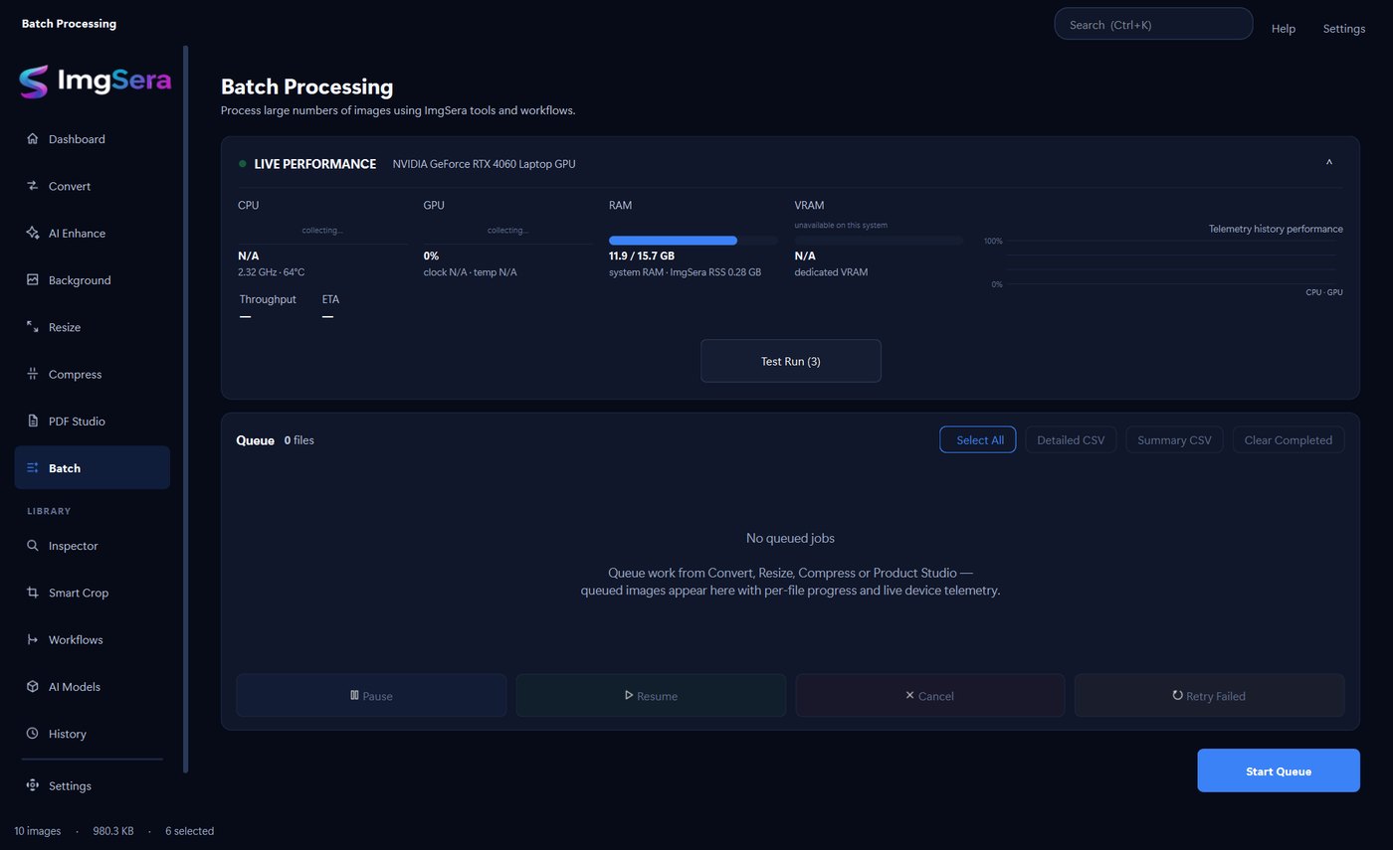Click Select All in the queue
1393x850 pixels.
978,439
